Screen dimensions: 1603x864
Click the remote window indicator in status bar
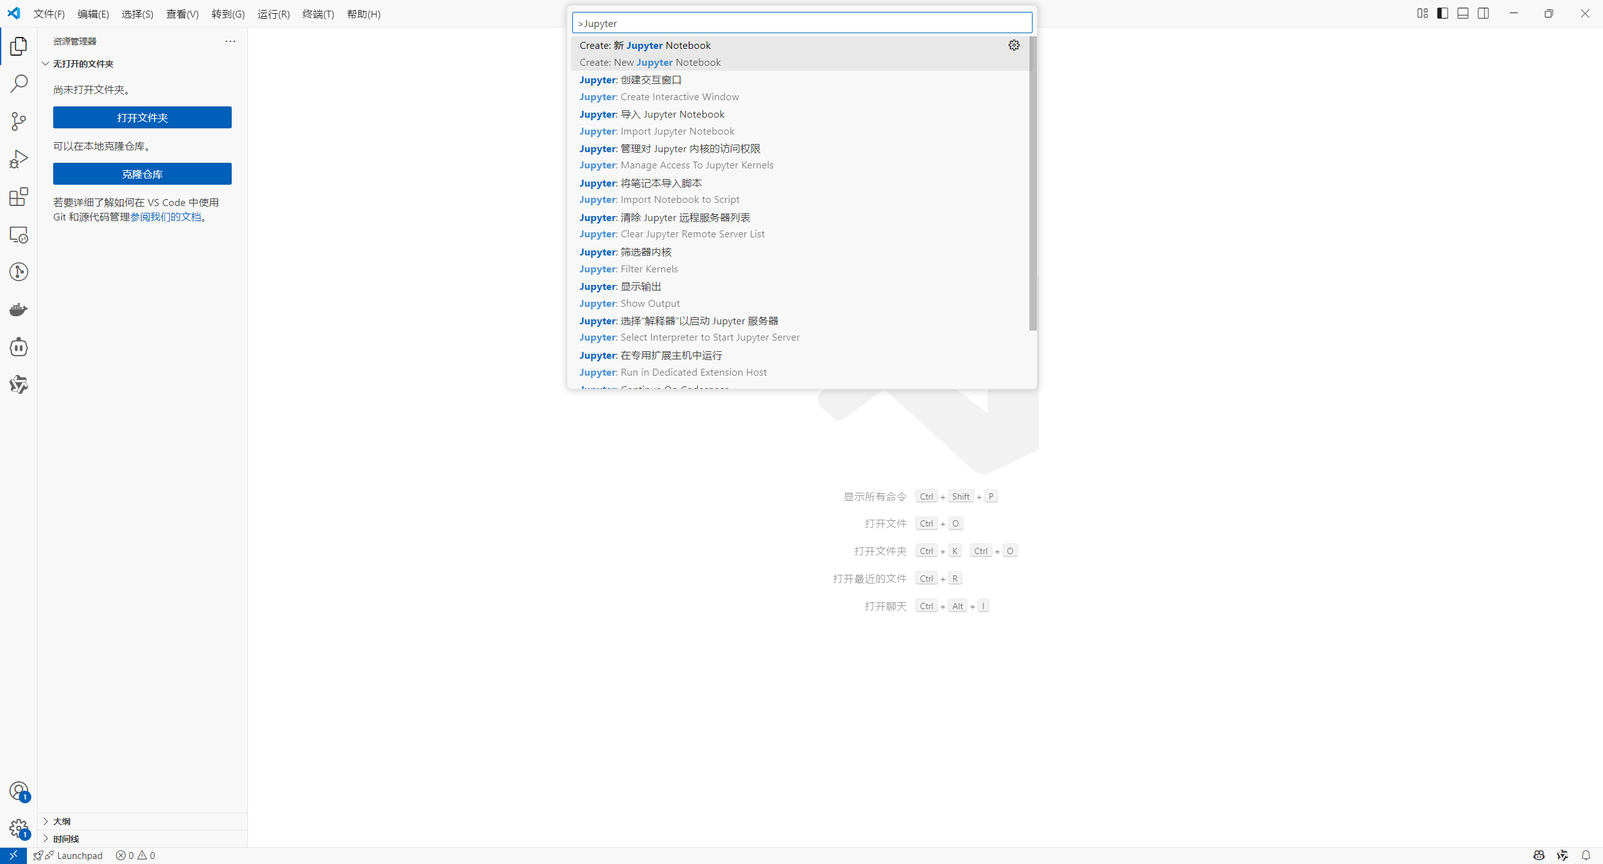tap(13, 855)
